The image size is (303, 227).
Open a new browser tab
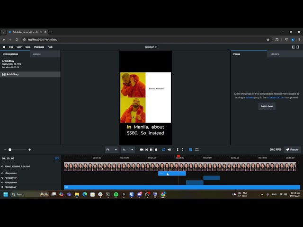pyautogui.click(x=52, y=32)
